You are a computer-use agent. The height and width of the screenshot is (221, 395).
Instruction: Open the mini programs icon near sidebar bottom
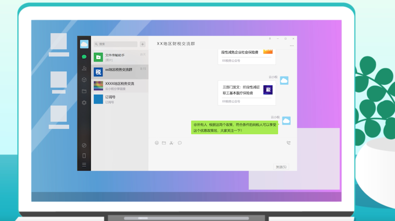[x=84, y=145]
